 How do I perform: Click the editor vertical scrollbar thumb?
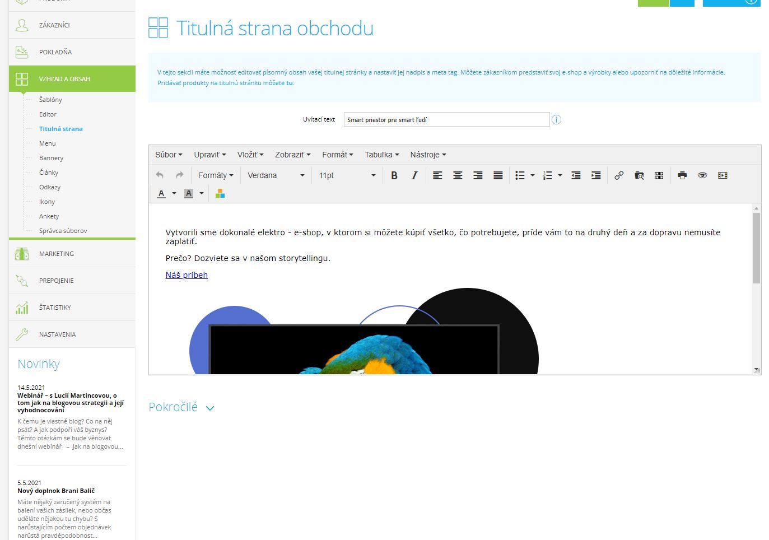[x=756, y=248]
